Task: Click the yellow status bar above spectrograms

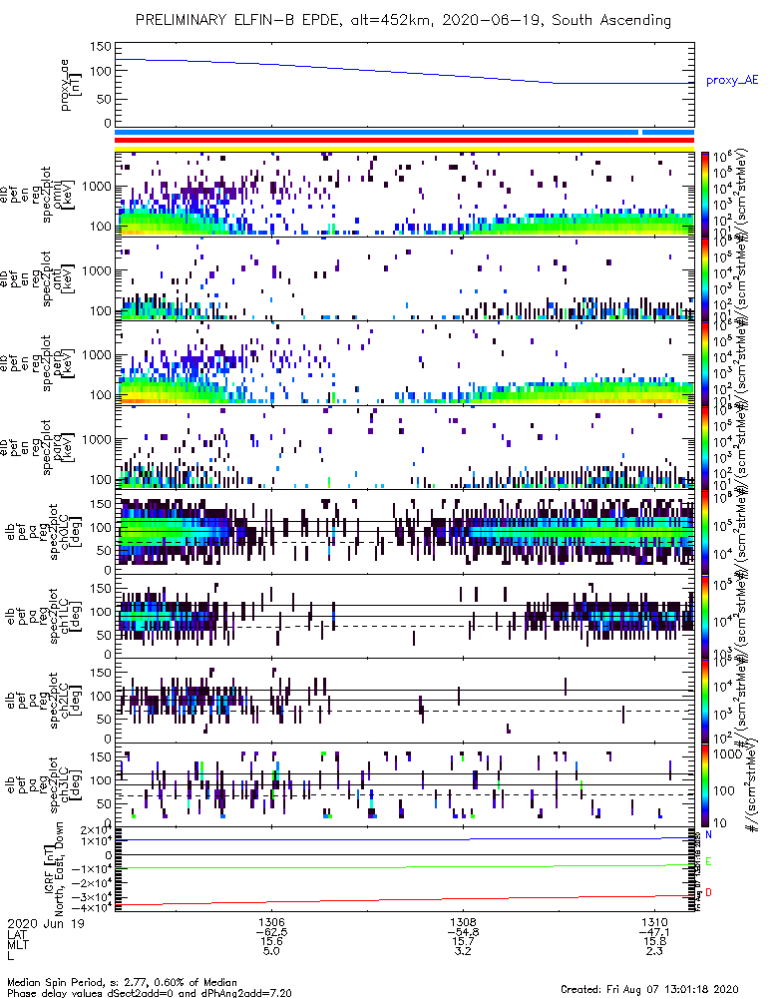Action: click(x=404, y=149)
